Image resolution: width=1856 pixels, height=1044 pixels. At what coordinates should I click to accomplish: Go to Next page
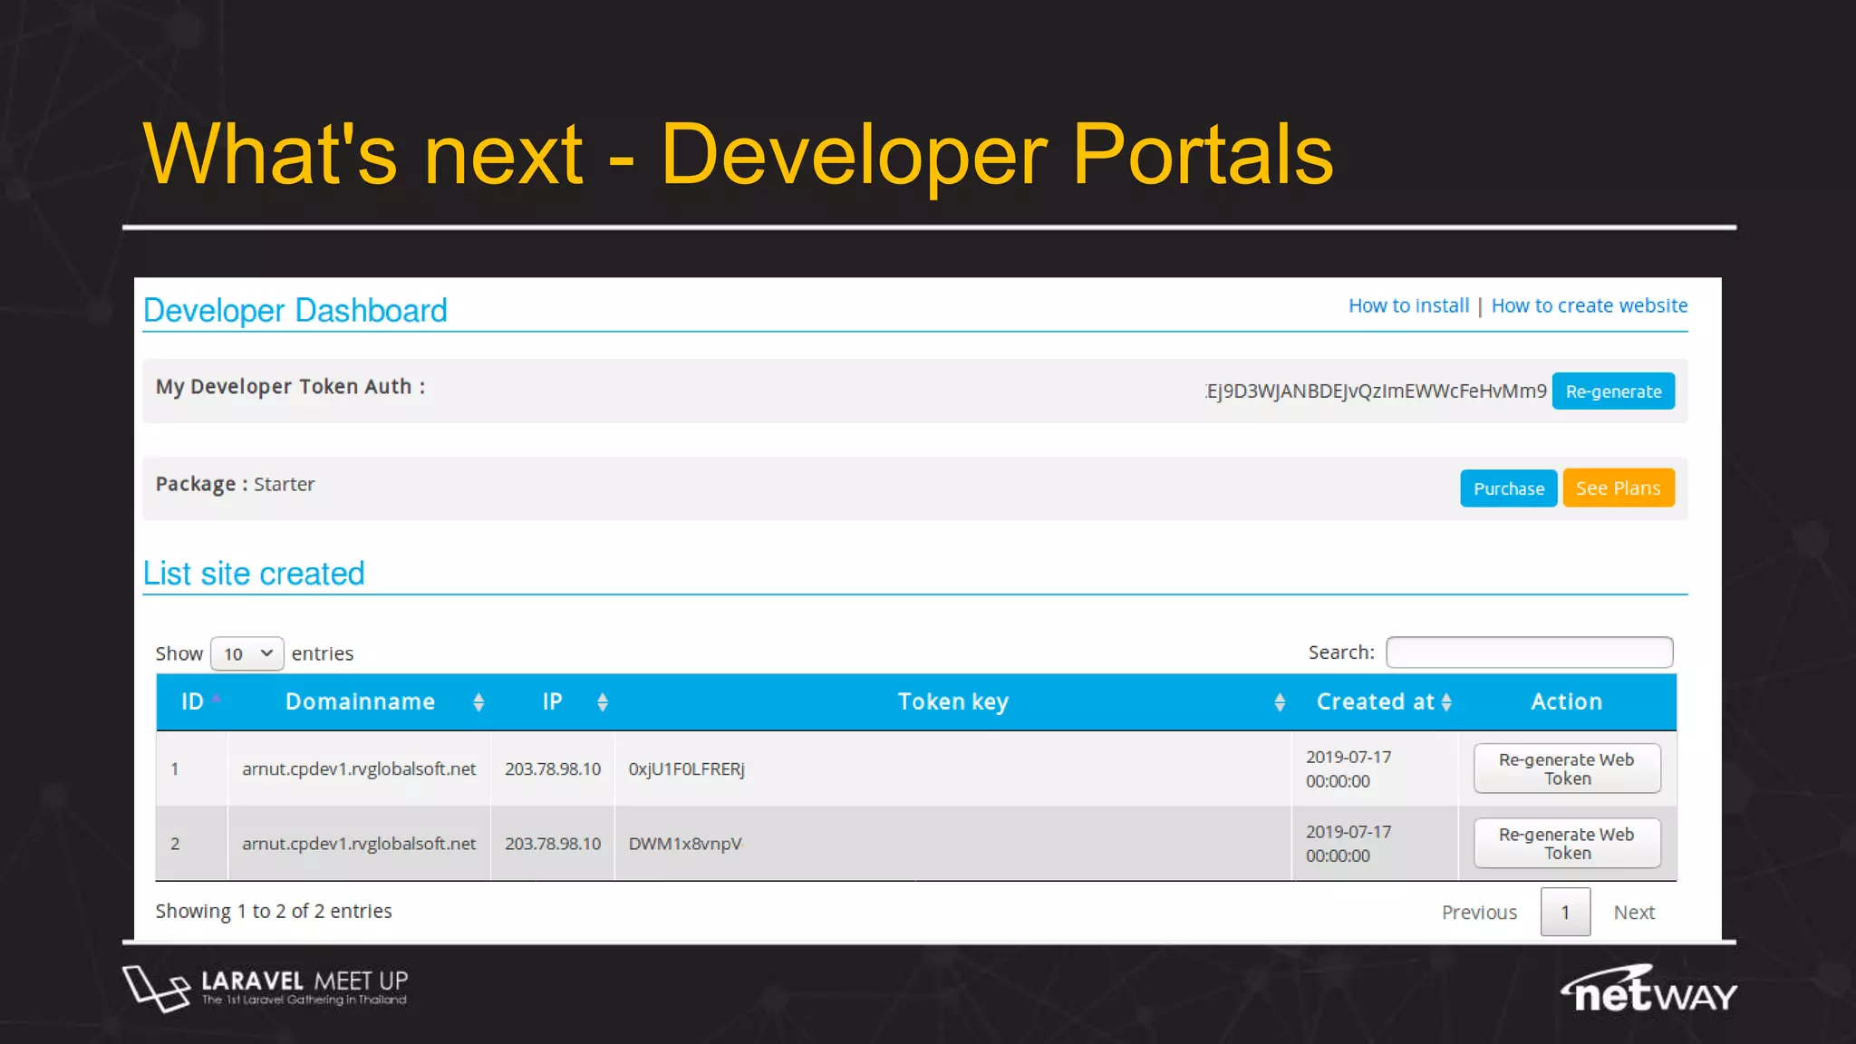coord(1634,913)
